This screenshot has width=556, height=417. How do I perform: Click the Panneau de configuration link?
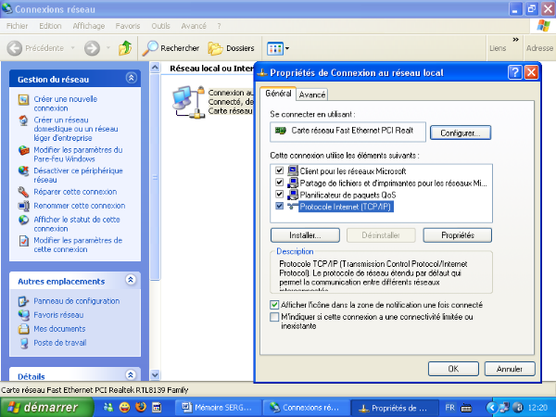pyautogui.click(x=77, y=301)
